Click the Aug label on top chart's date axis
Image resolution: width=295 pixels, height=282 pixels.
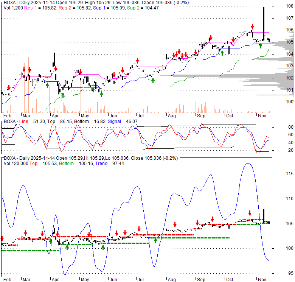(172, 115)
